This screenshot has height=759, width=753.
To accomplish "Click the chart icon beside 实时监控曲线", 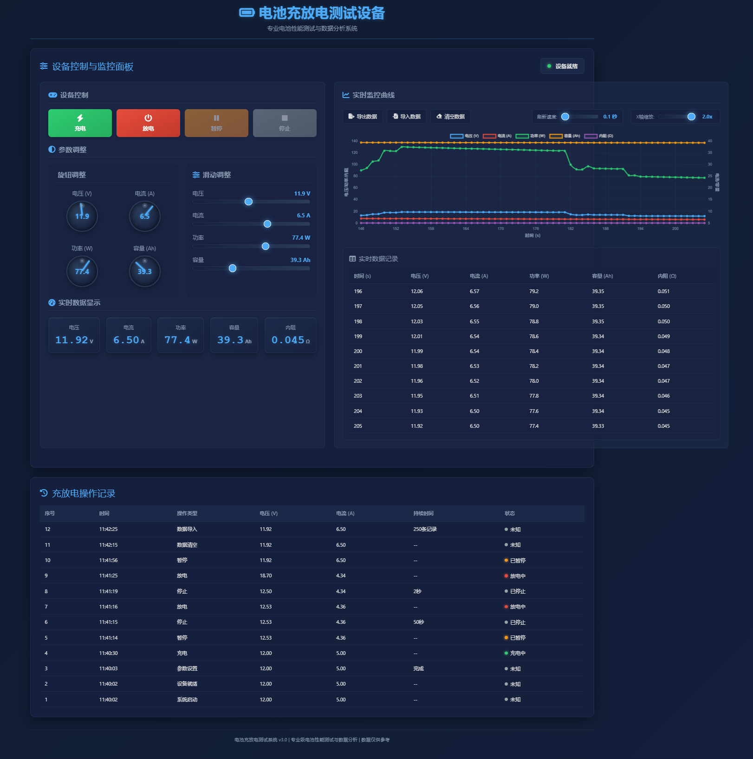I will point(346,95).
